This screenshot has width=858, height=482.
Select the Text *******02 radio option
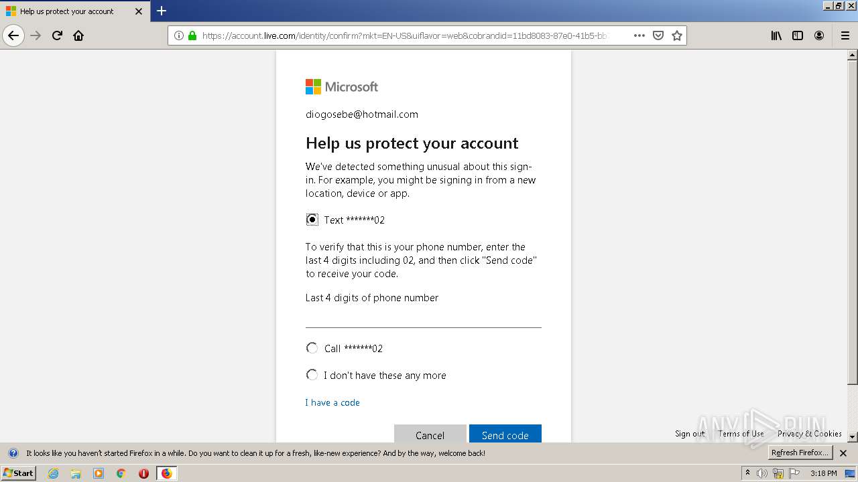click(x=312, y=220)
